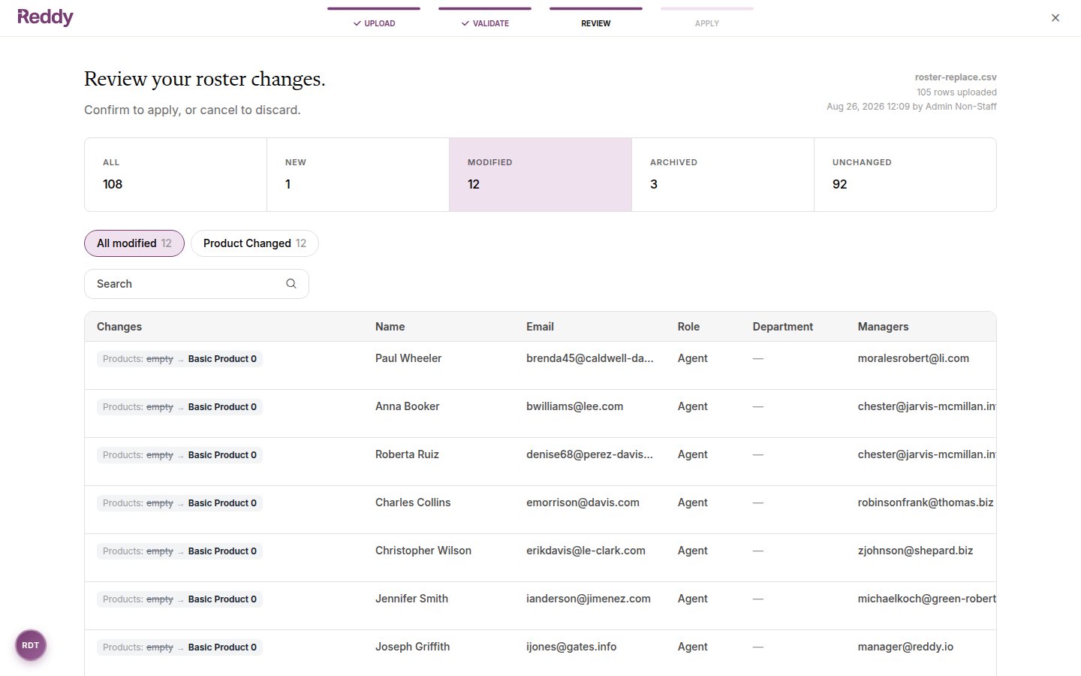Screen dimensions: 1081x676
Task: Select Paul Wheeler's name
Action: 408,358
